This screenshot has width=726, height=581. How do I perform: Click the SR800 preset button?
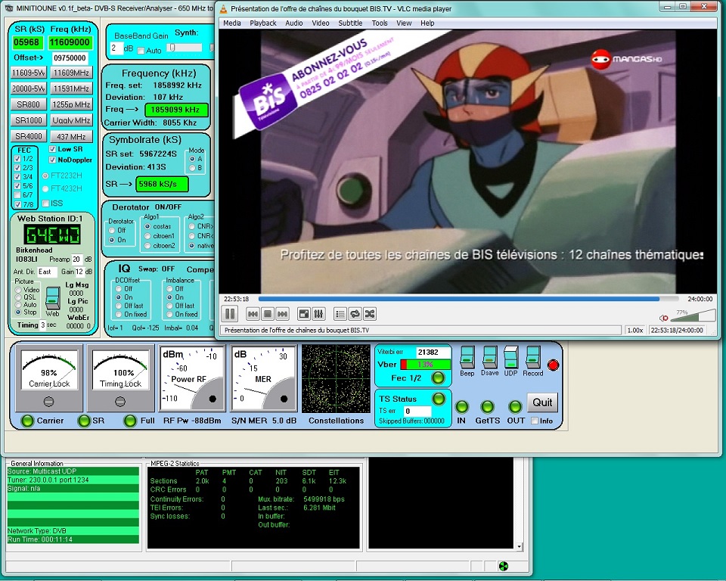28,104
